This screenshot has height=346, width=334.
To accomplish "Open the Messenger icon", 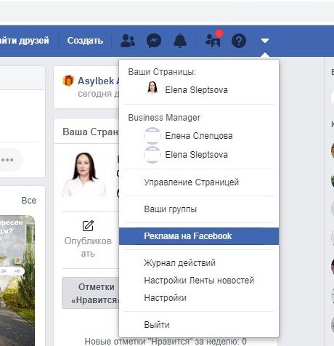I will [x=154, y=41].
